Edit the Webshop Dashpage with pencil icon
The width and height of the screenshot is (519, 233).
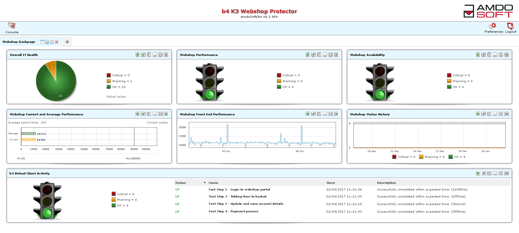point(47,42)
